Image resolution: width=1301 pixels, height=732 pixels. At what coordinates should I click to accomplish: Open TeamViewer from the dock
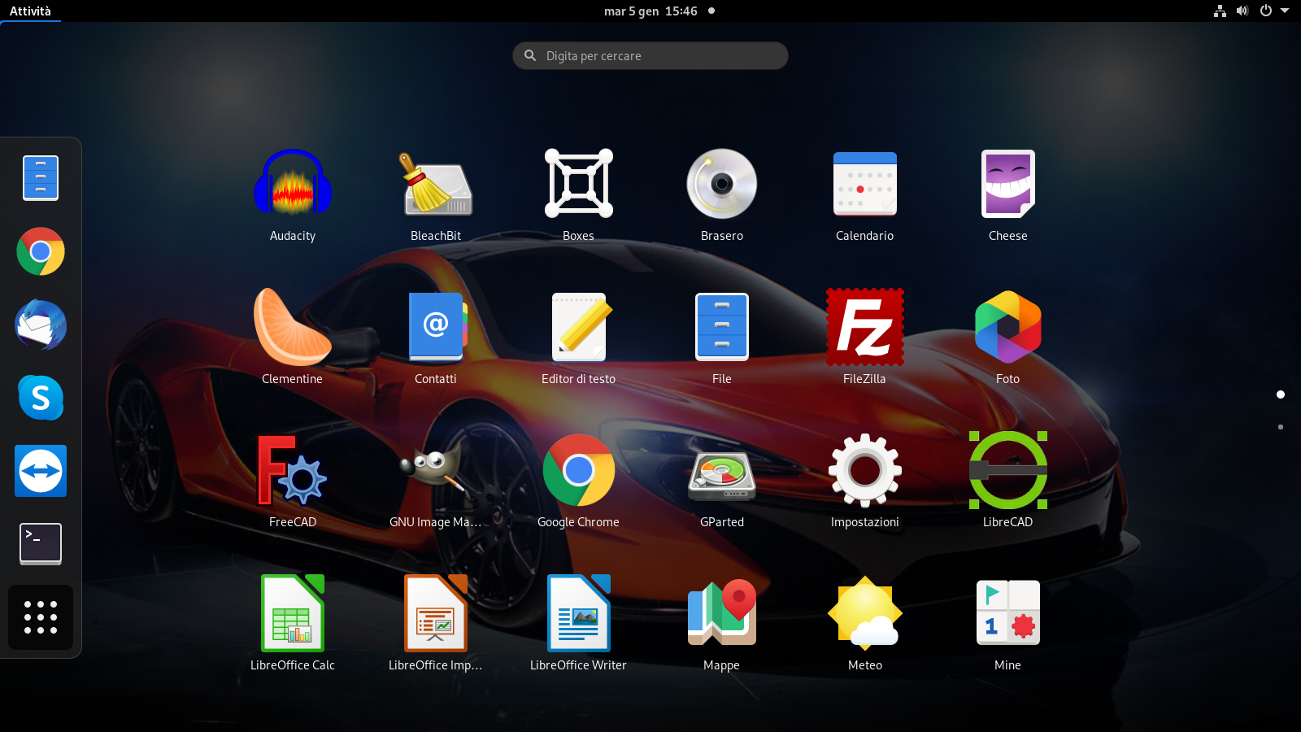click(x=41, y=471)
